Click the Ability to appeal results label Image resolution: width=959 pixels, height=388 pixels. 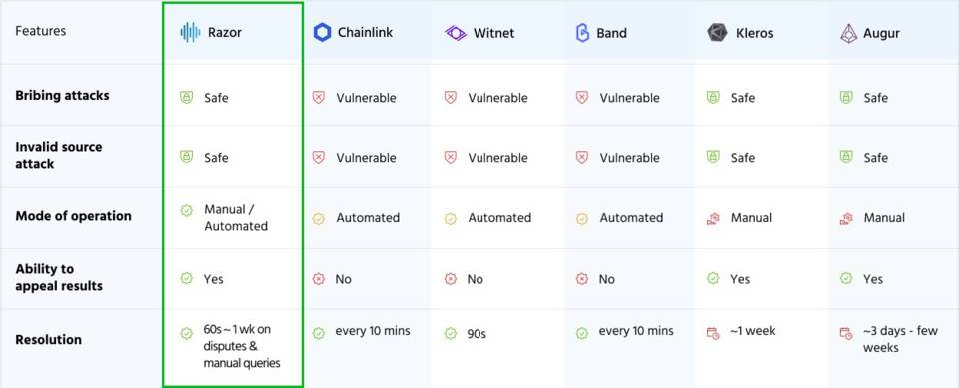[59, 277]
